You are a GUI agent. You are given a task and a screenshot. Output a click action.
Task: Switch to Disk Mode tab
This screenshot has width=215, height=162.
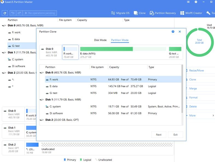click(x=100, y=40)
